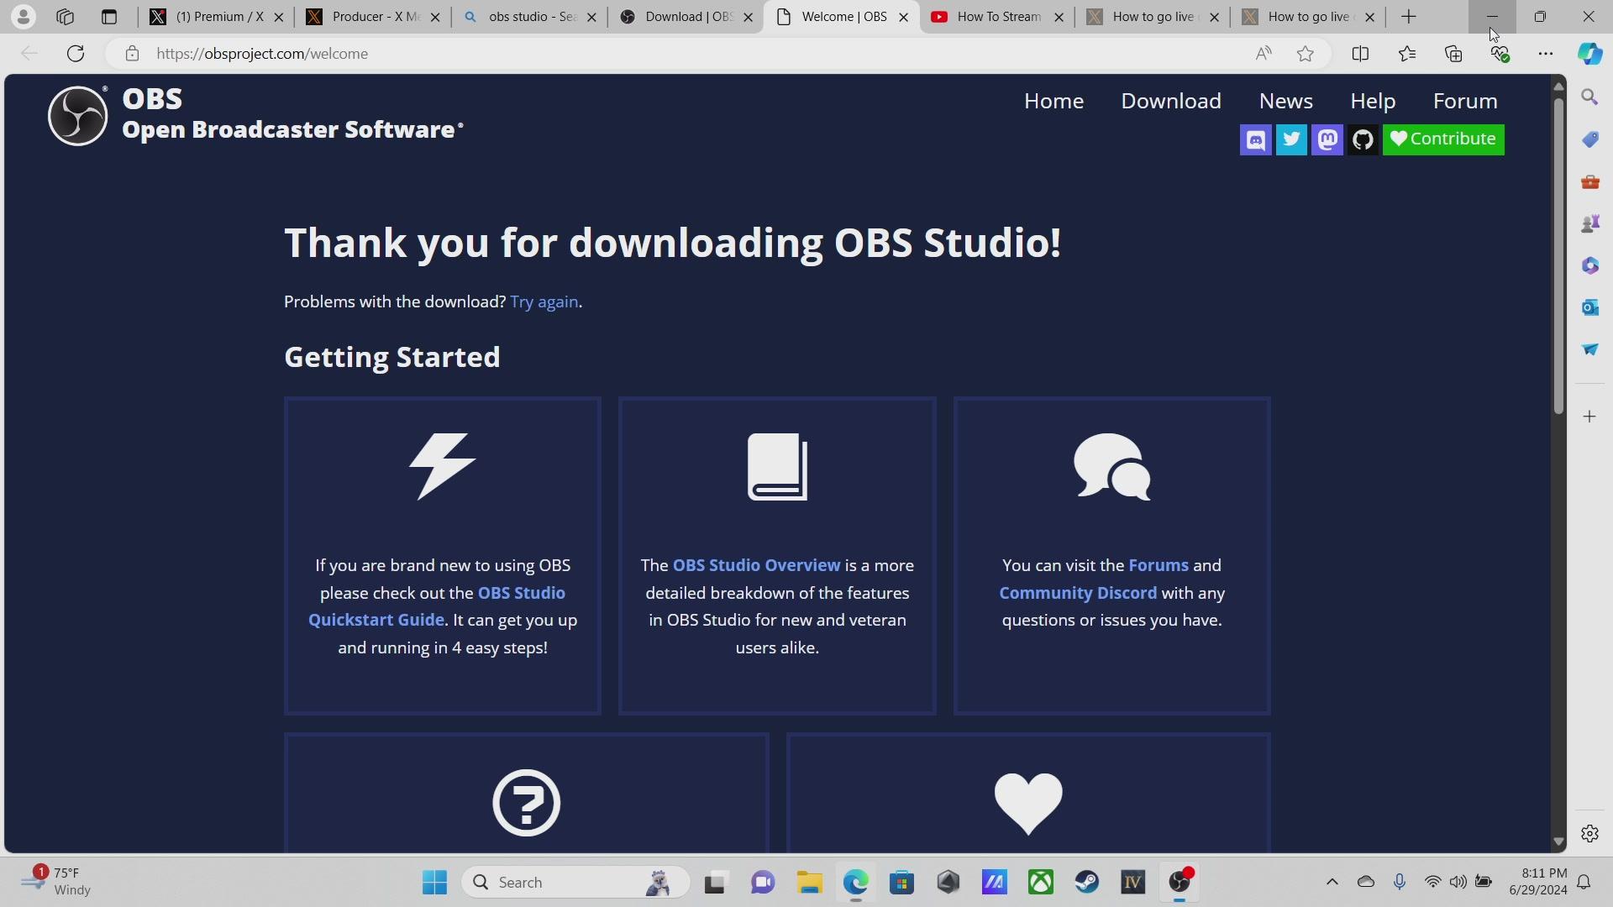
Task: Open the Copilot sidebar
Action: click(1589, 54)
